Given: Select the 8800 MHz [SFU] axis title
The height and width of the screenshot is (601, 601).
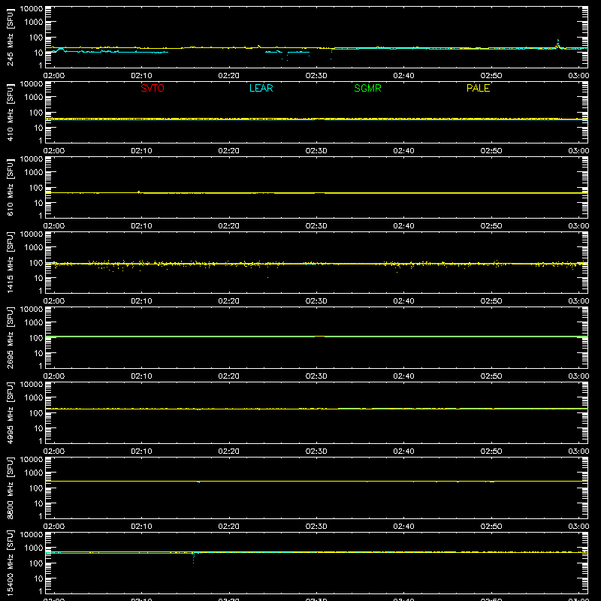Looking at the screenshot, I should tap(11, 488).
